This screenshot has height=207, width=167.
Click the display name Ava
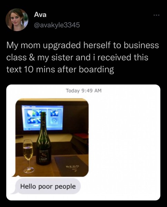tap(40, 14)
